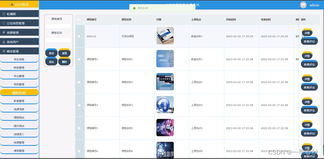The image size is (324, 159).
Task: Click the 公告消息管理 info icon
Action: point(4,23)
